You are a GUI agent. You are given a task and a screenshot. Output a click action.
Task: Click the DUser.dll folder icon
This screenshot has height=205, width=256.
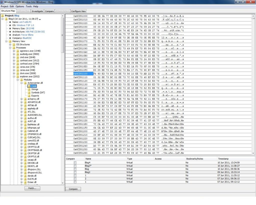25,182
